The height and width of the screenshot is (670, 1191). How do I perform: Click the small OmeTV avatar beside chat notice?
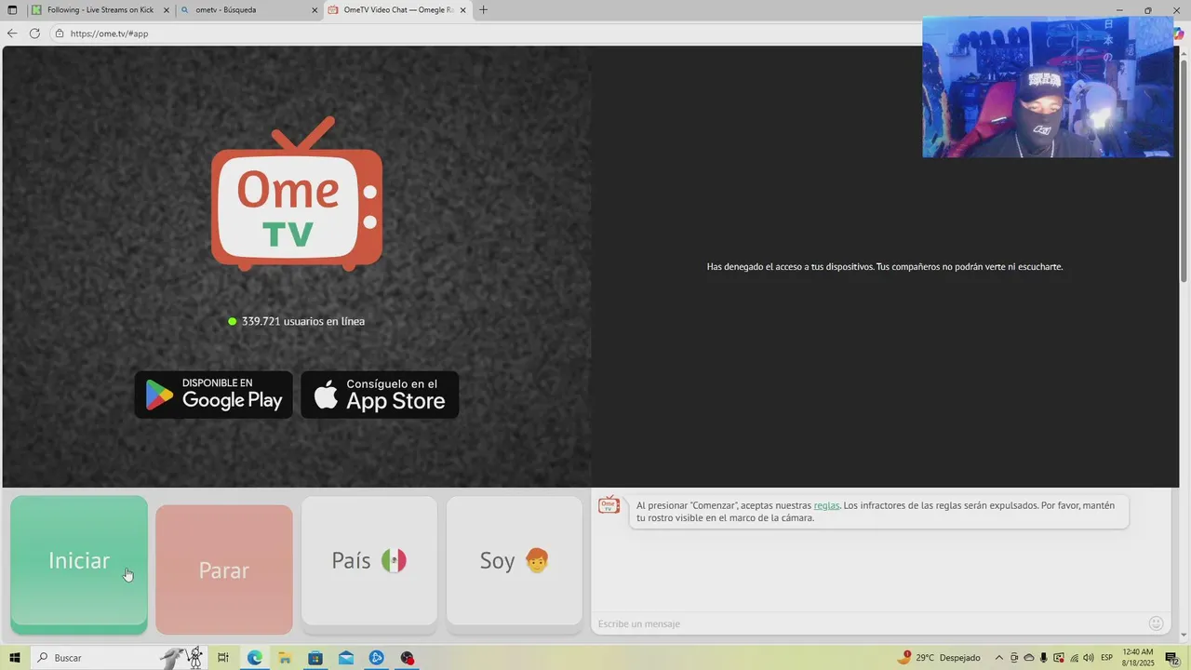pos(609,505)
